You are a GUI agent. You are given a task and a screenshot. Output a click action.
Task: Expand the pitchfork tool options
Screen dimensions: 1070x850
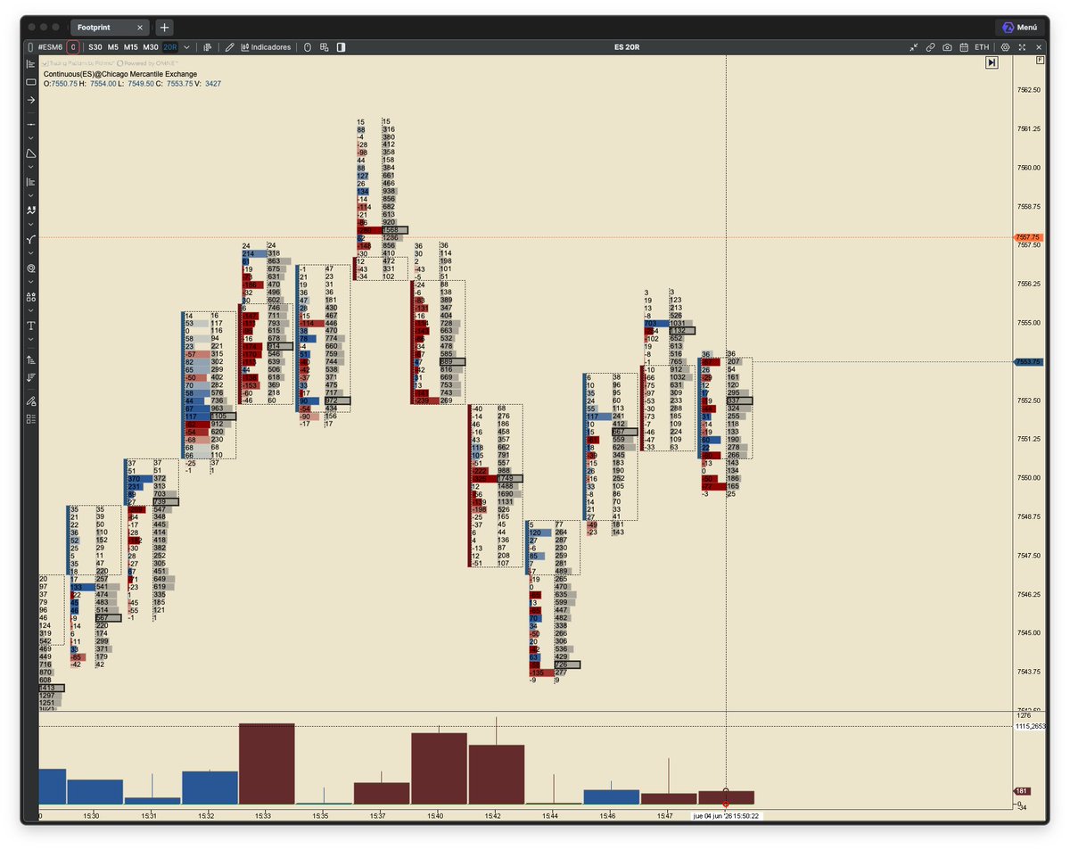[30, 252]
